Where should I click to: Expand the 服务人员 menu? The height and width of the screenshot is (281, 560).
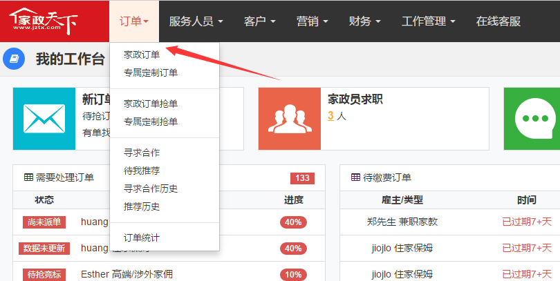[196, 21]
